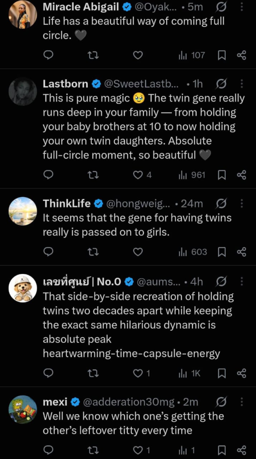Open Grok icon on ThinkLife's tweet

(x=221, y=203)
